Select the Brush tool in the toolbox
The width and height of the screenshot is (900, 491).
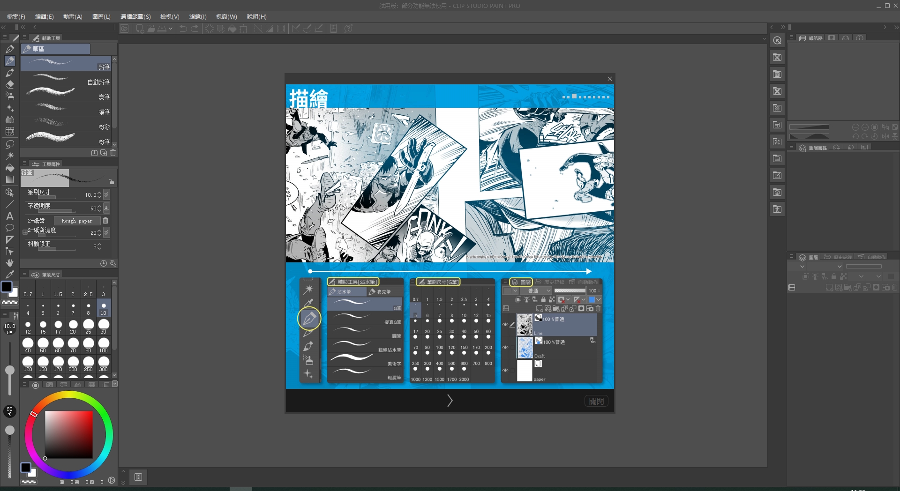click(9, 73)
